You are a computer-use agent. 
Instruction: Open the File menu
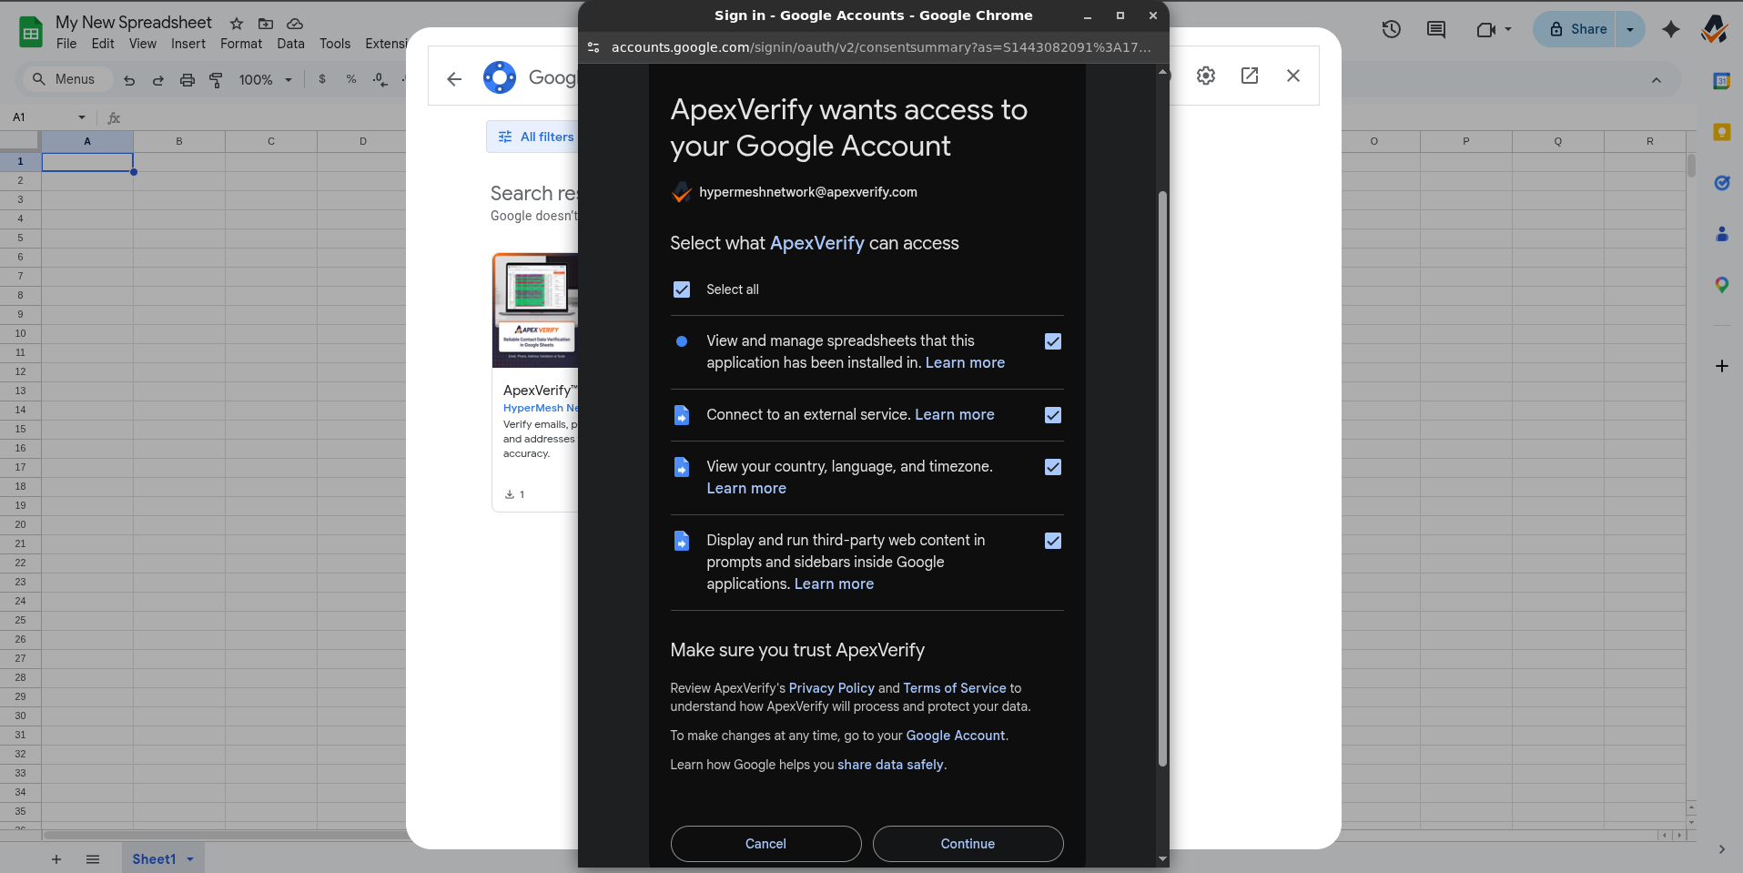(x=66, y=44)
